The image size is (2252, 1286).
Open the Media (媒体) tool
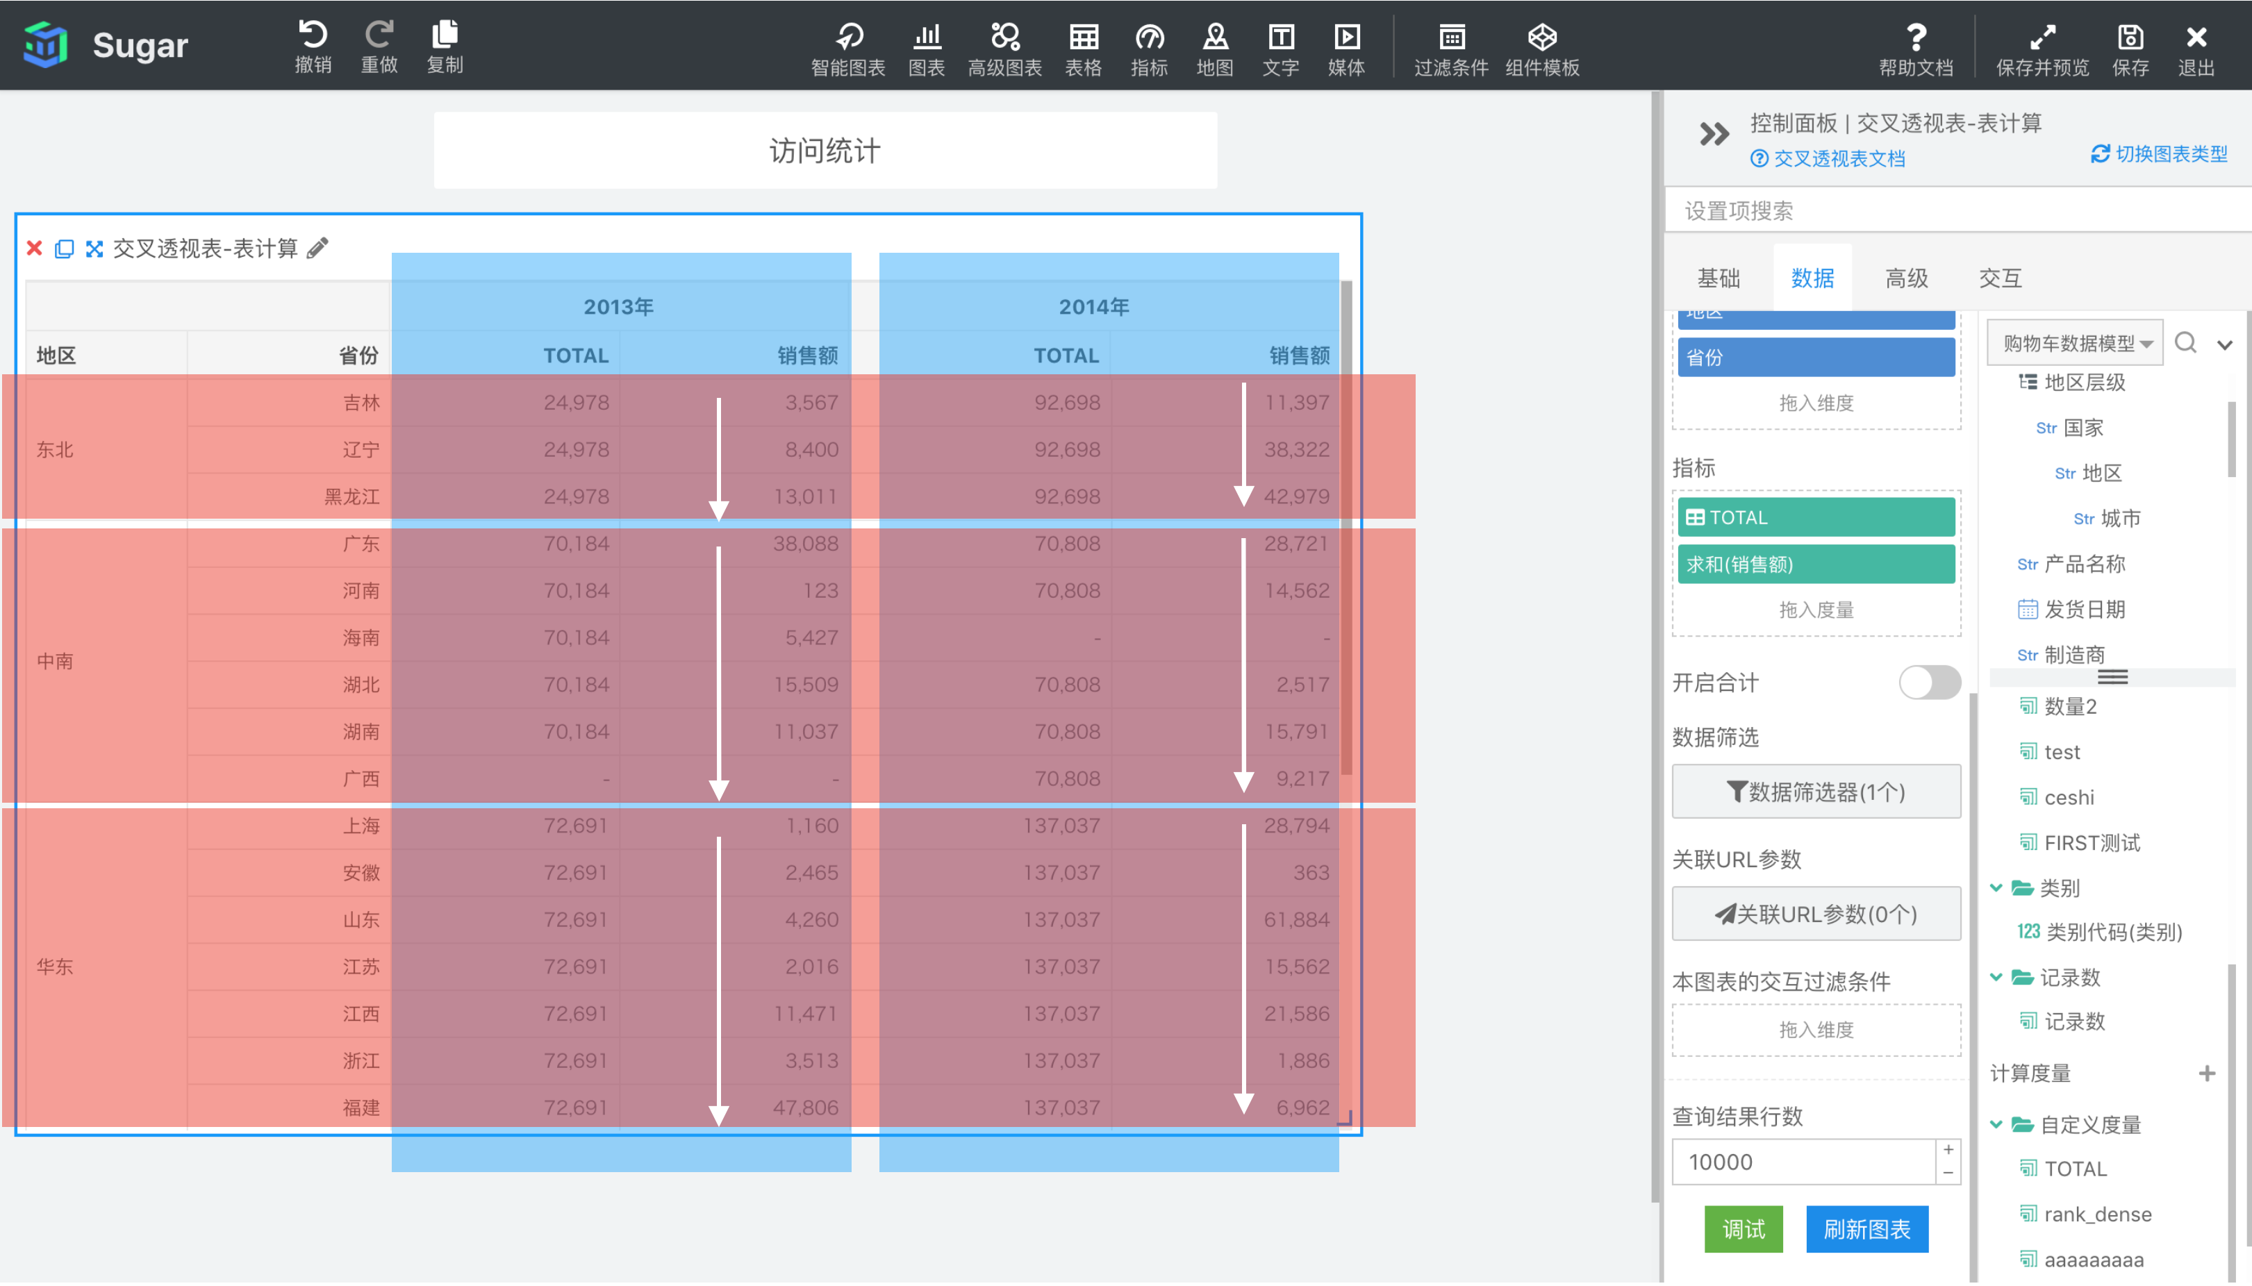tap(1346, 49)
